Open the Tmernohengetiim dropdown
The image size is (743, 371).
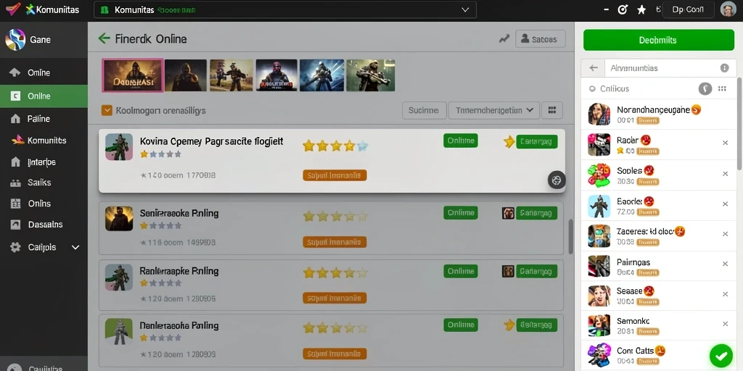click(x=493, y=110)
